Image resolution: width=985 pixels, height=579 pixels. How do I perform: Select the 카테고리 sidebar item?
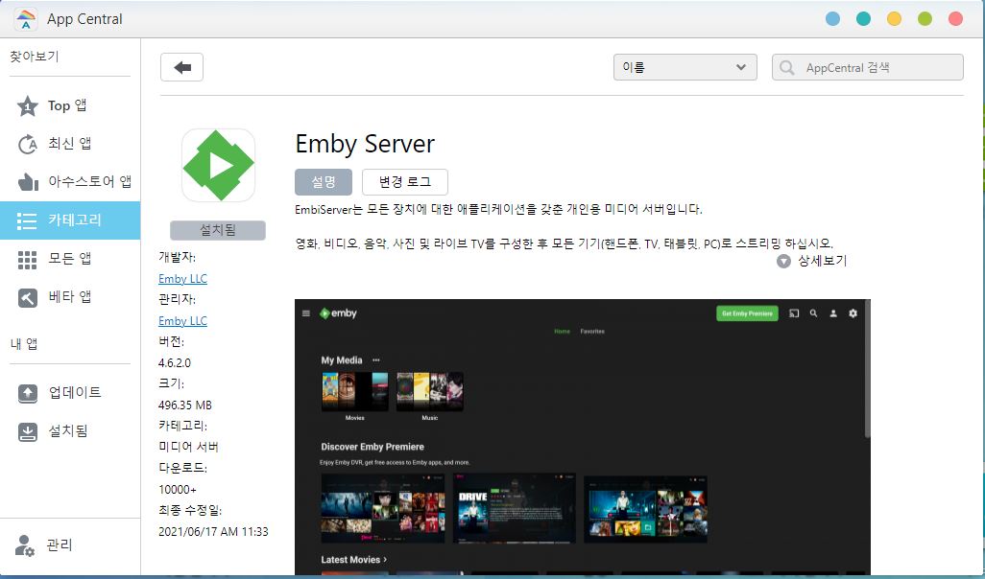tap(70, 220)
